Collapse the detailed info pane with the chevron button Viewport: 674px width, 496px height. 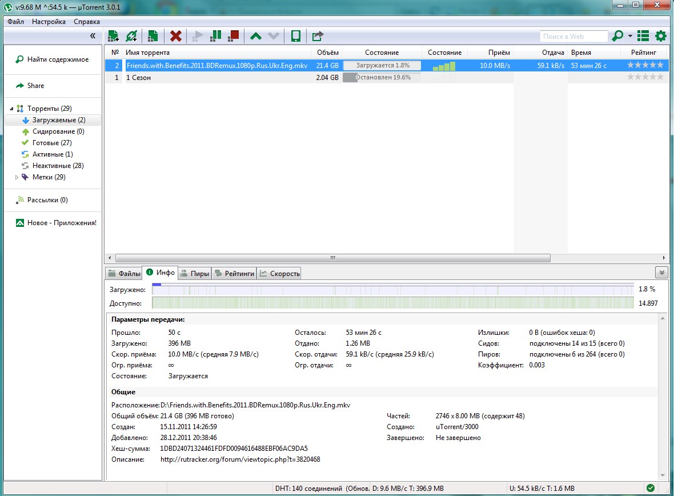click(x=661, y=273)
